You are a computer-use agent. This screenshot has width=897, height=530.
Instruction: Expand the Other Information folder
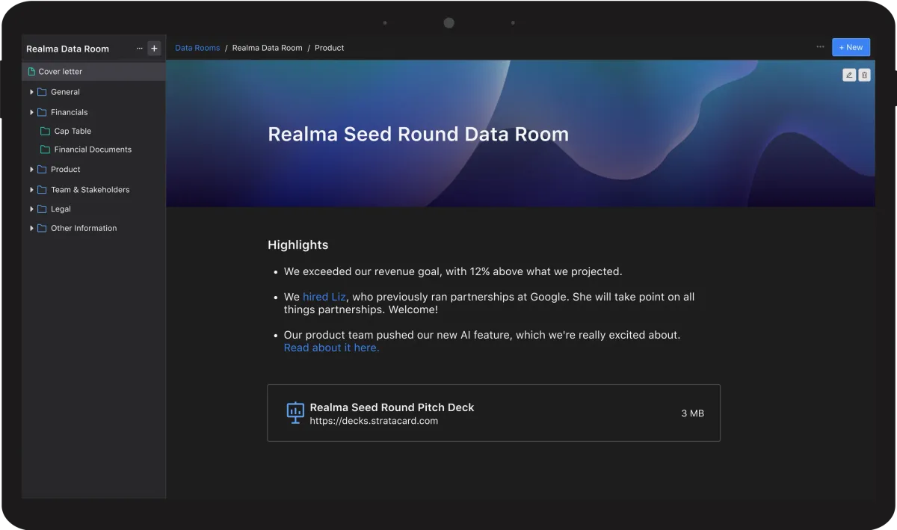[x=31, y=228]
